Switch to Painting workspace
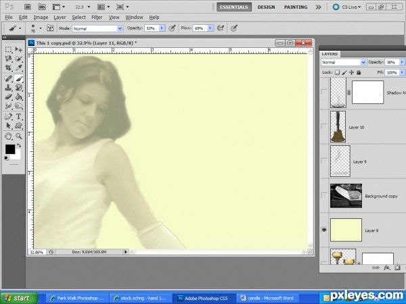The width and height of the screenshot is (406, 304). click(x=296, y=7)
